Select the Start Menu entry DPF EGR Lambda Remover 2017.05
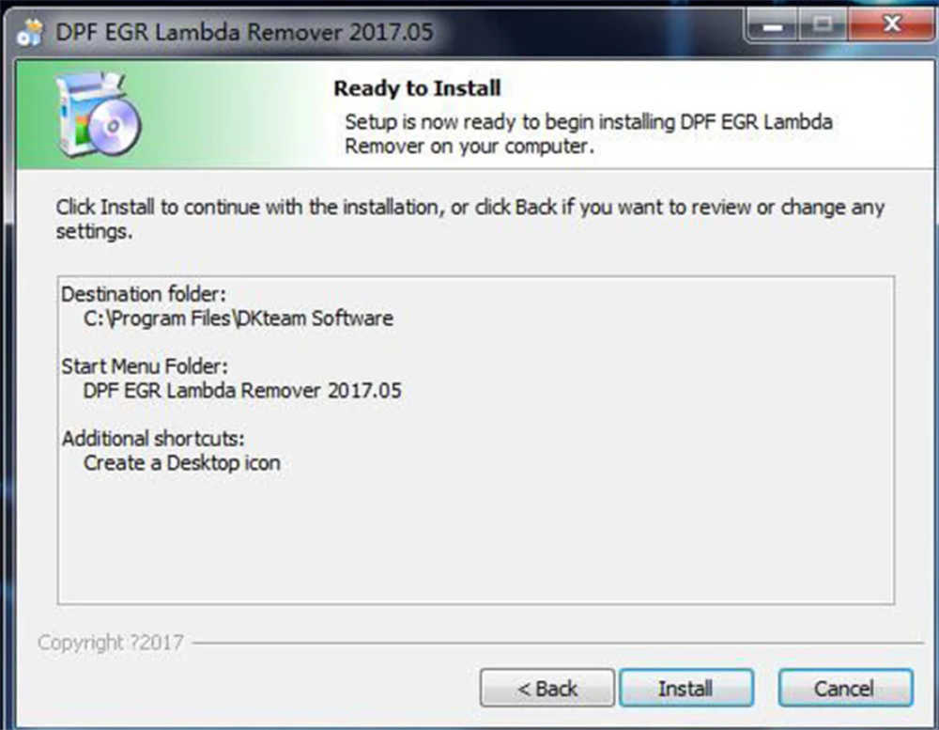 coord(242,391)
